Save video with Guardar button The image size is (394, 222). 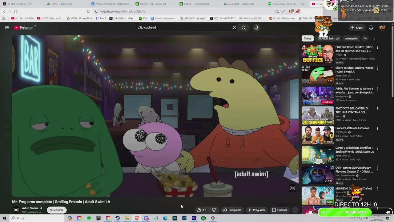(x=279, y=210)
